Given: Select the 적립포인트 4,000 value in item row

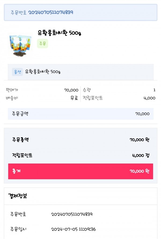Looking at the screenshot, I should pyautogui.click(x=149, y=98).
